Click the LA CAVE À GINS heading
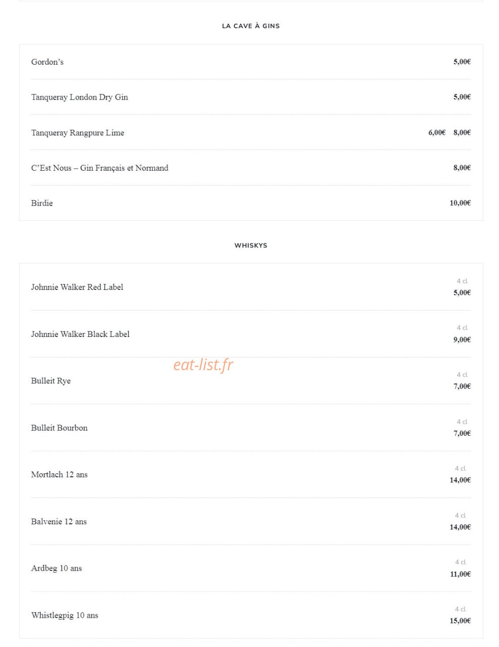 point(251,26)
